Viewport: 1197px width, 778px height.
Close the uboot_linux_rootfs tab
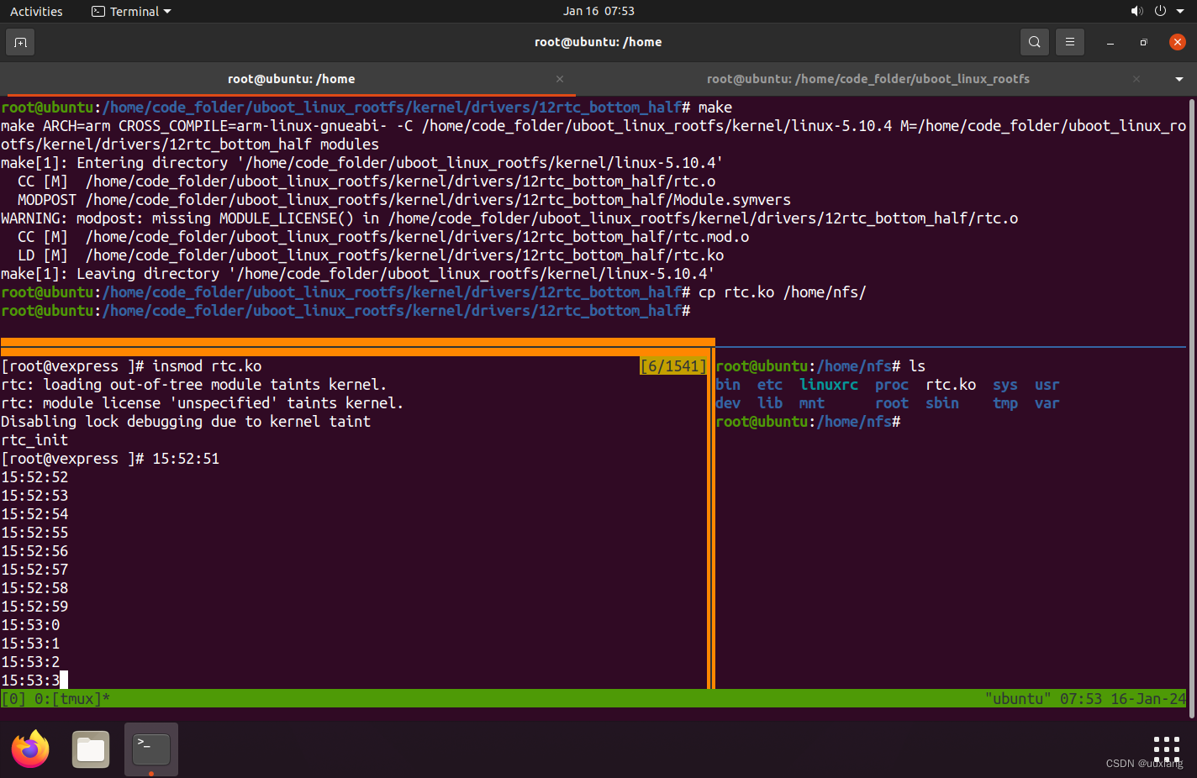coord(1136,79)
